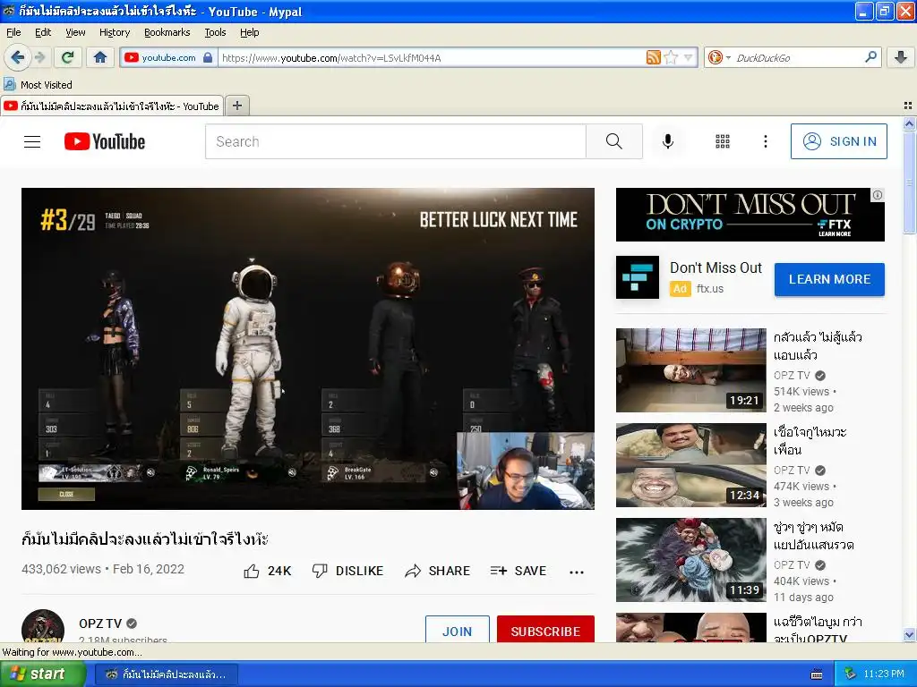This screenshot has height=687, width=917.
Task: Click the video player to pause playback
Action: pyautogui.click(x=308, y=349)
